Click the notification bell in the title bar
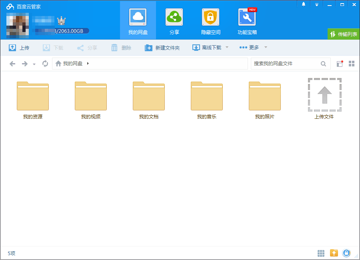Screen dimensions: 360x260 [x=303, y=4]
